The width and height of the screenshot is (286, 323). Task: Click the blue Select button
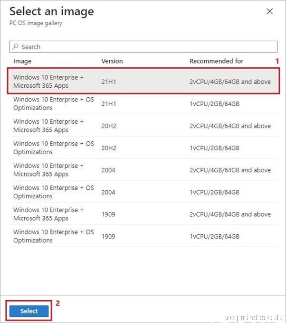pos(29,311)
